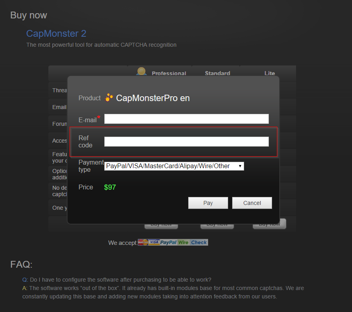The image size is (352, 312).
Task: Select the Lite column header
Action: 270,73
